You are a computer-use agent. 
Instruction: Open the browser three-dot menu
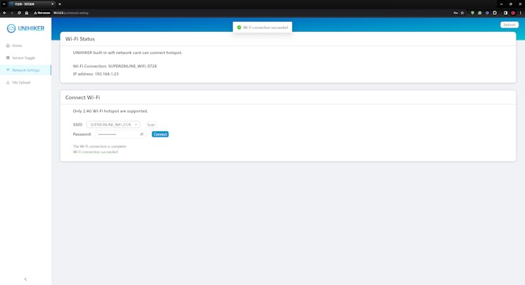coord(520,13)
